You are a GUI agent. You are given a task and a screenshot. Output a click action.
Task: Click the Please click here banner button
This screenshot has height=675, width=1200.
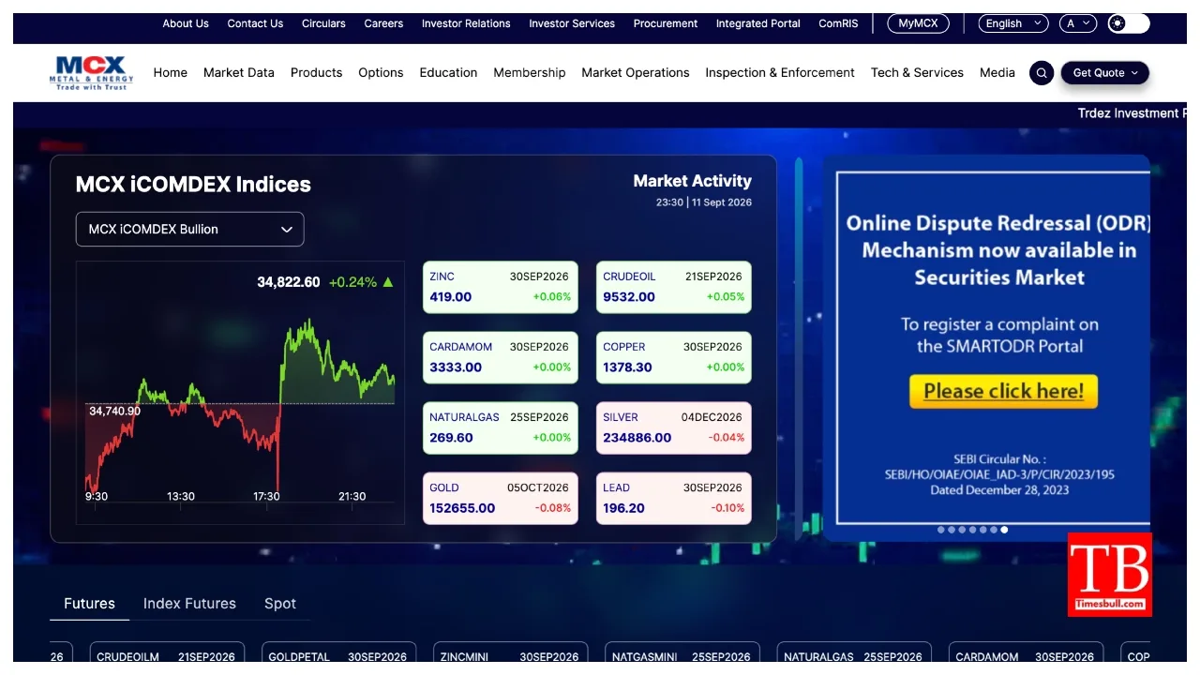(x=1003, y=392)
